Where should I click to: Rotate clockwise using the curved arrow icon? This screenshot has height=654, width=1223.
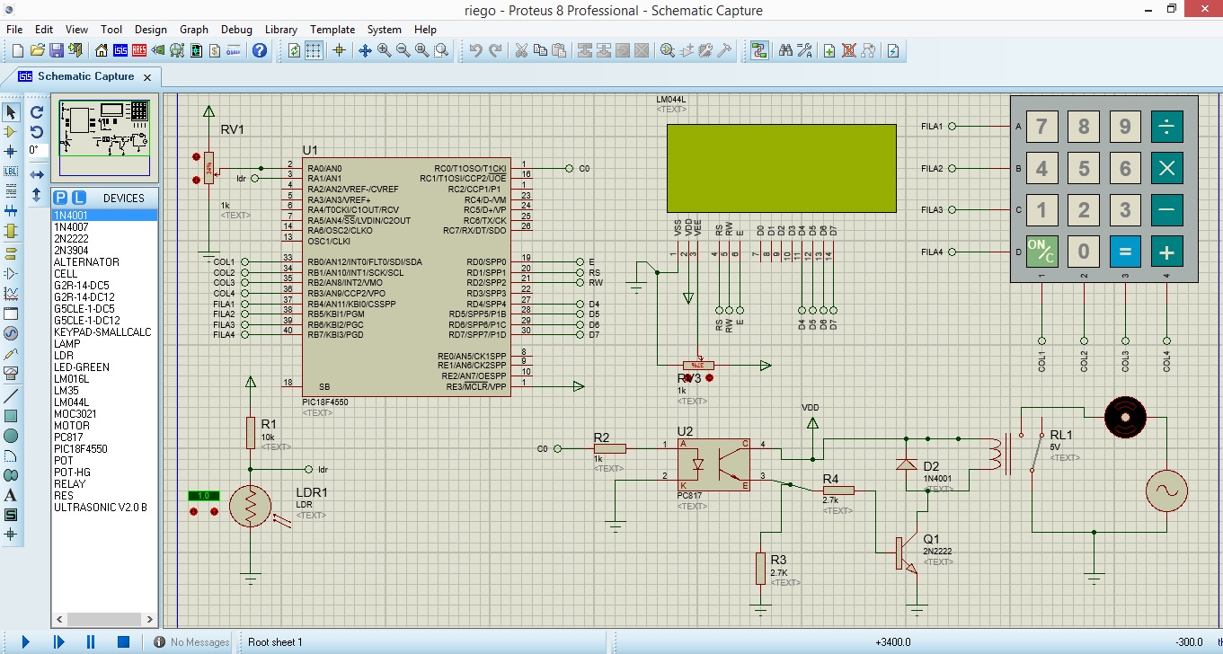point(37,111)
